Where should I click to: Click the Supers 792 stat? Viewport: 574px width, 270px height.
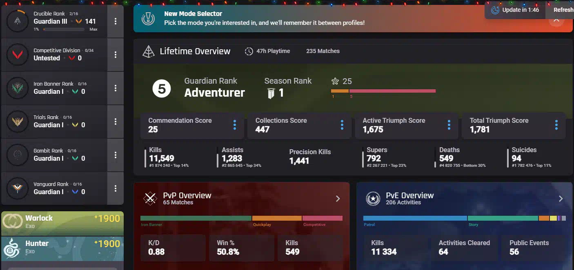coord(385,157)
